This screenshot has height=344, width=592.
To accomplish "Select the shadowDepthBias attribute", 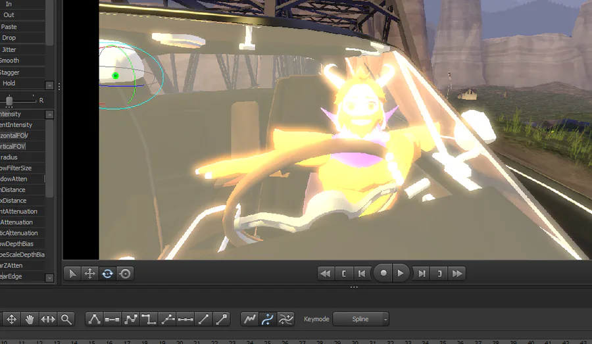I will pos(22,244).
